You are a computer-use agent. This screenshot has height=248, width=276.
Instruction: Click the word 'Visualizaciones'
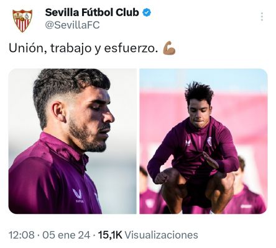[x=162, y=235]
